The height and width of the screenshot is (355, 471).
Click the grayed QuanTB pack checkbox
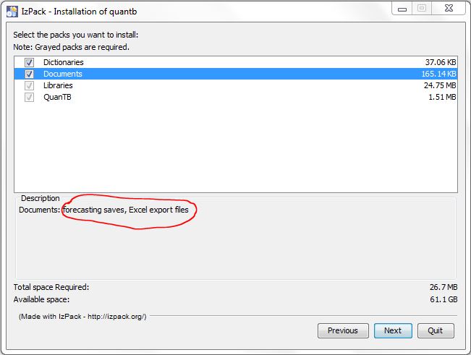coord(29,97)
